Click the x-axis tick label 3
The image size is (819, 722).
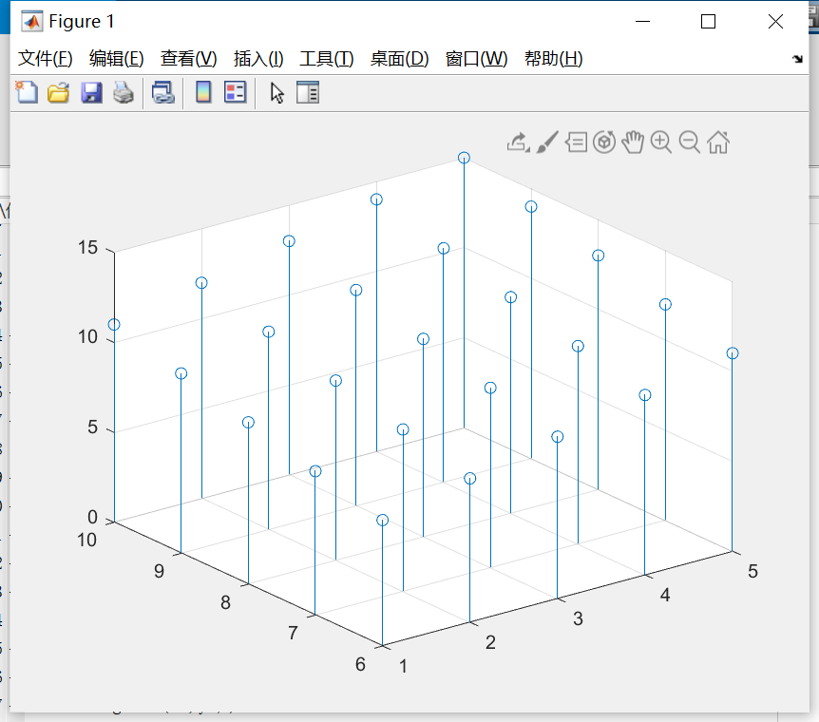(x=579, y=618)
